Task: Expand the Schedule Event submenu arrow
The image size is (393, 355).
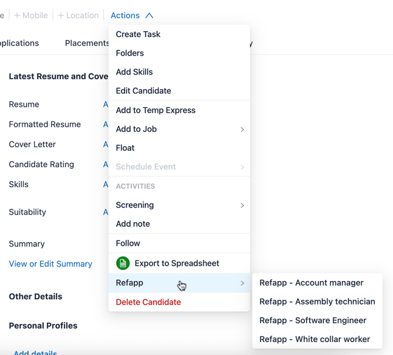Action: tap(242, 167)
